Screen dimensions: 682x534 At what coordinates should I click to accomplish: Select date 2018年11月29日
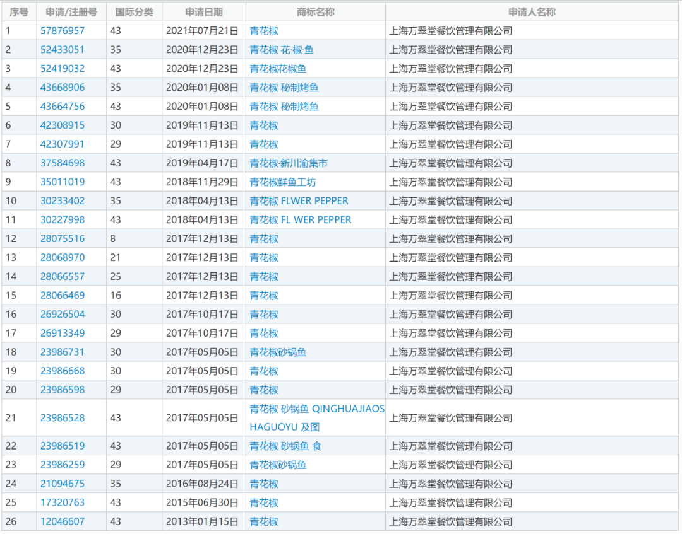pyautogui.click(x=202, y=182)
